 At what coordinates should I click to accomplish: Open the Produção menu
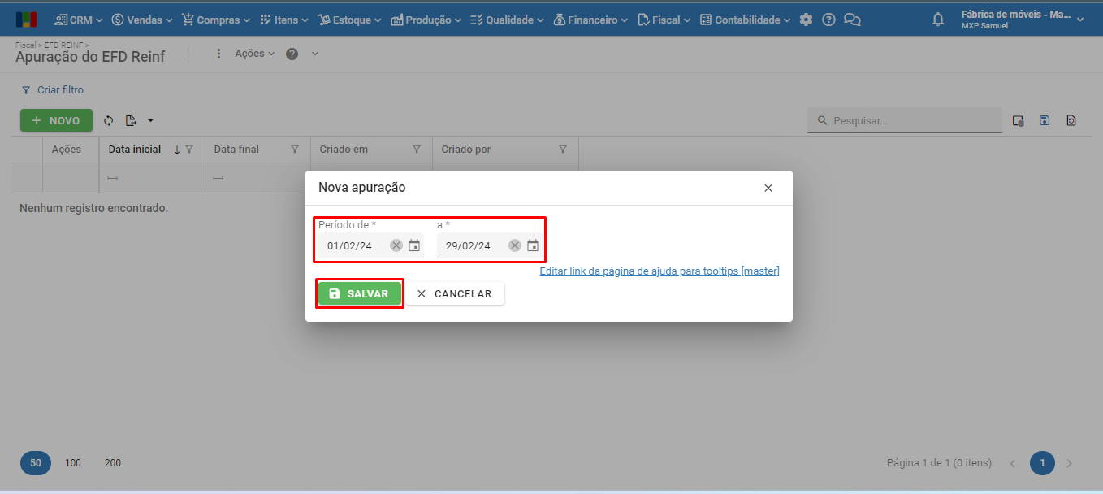426,19
